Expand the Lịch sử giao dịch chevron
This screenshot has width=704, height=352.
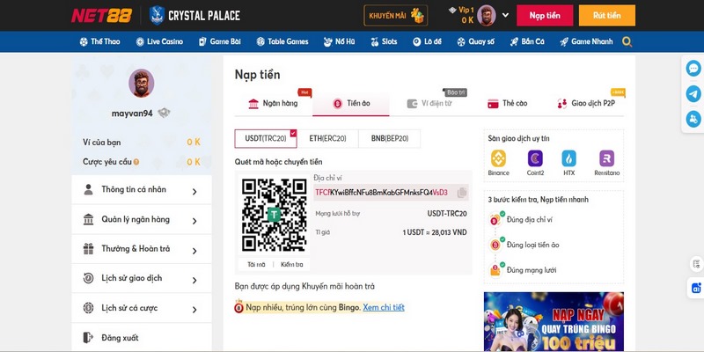(194, 280)
